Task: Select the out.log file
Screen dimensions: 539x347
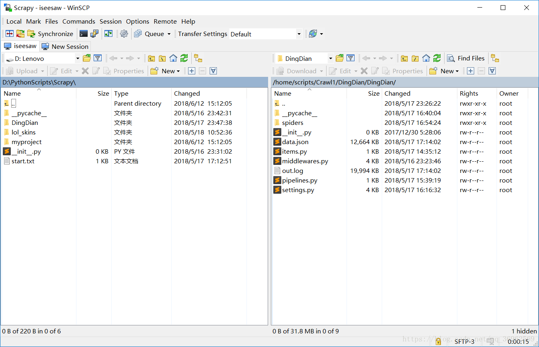Action: (293, 171)
